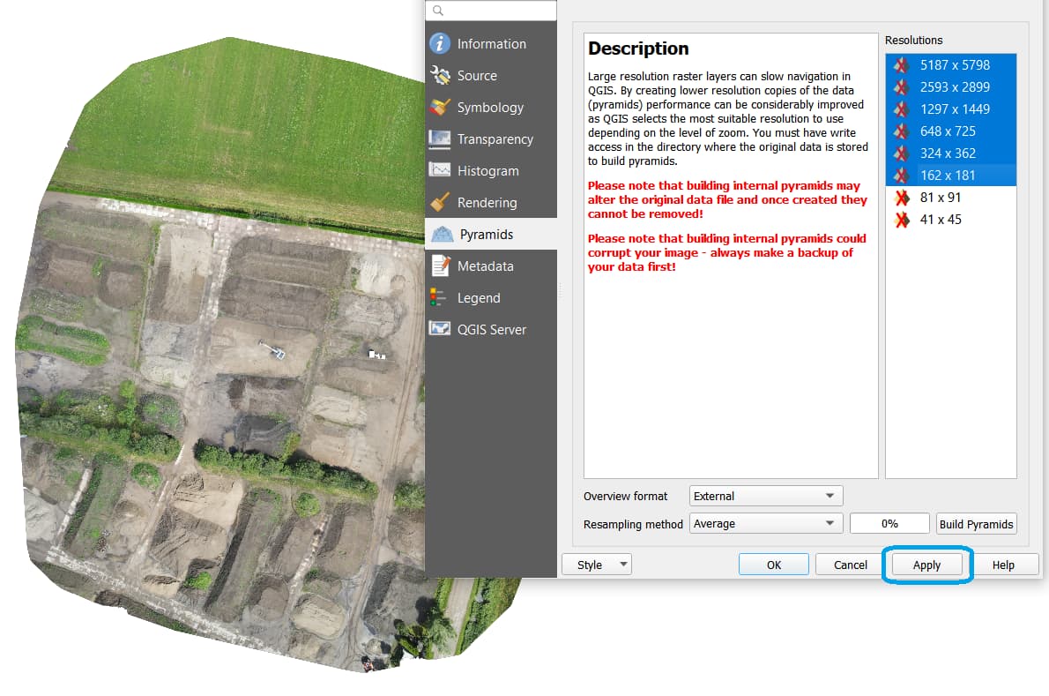This screenshot has width=1049, height=696.
Task: Open Symbology paintbrush icon
Action: (439, 108)
